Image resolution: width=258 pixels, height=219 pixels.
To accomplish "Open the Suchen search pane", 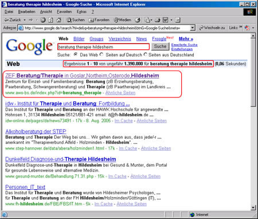I will pos(76,20).
